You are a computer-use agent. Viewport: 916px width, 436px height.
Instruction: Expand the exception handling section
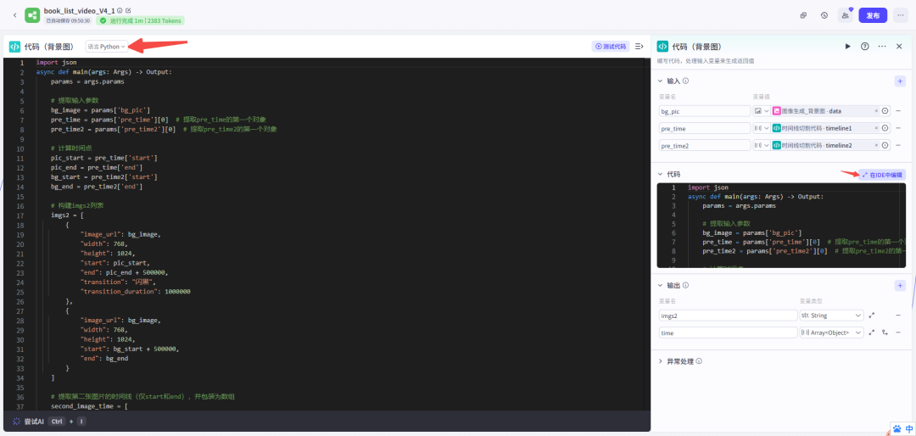(x=660, y=361)
